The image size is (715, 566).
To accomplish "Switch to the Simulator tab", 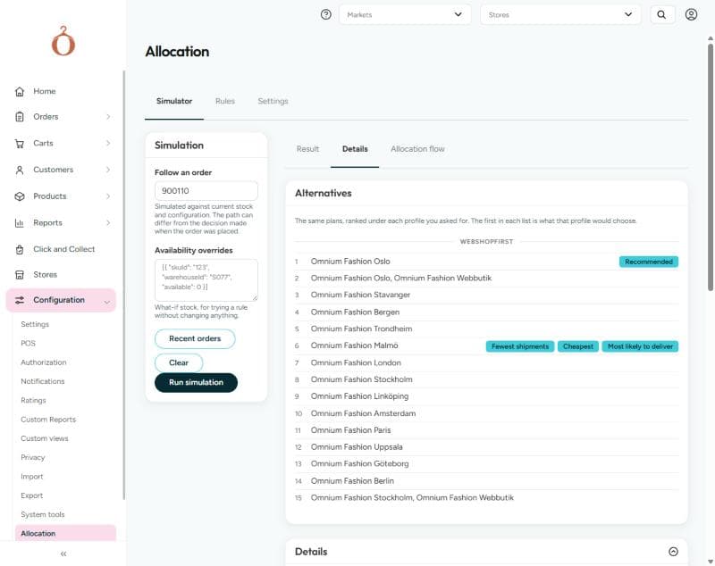I will 174,101.
